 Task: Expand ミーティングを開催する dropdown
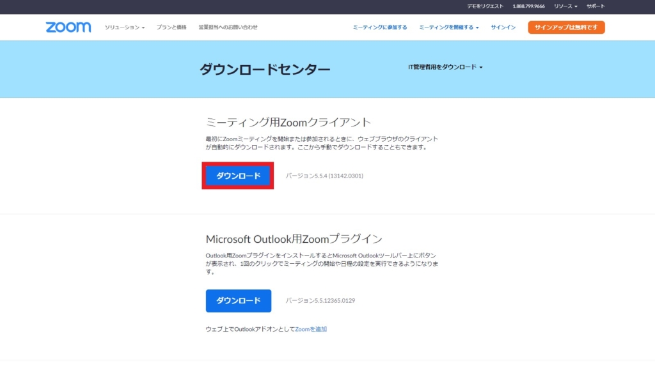pos(448,27)
